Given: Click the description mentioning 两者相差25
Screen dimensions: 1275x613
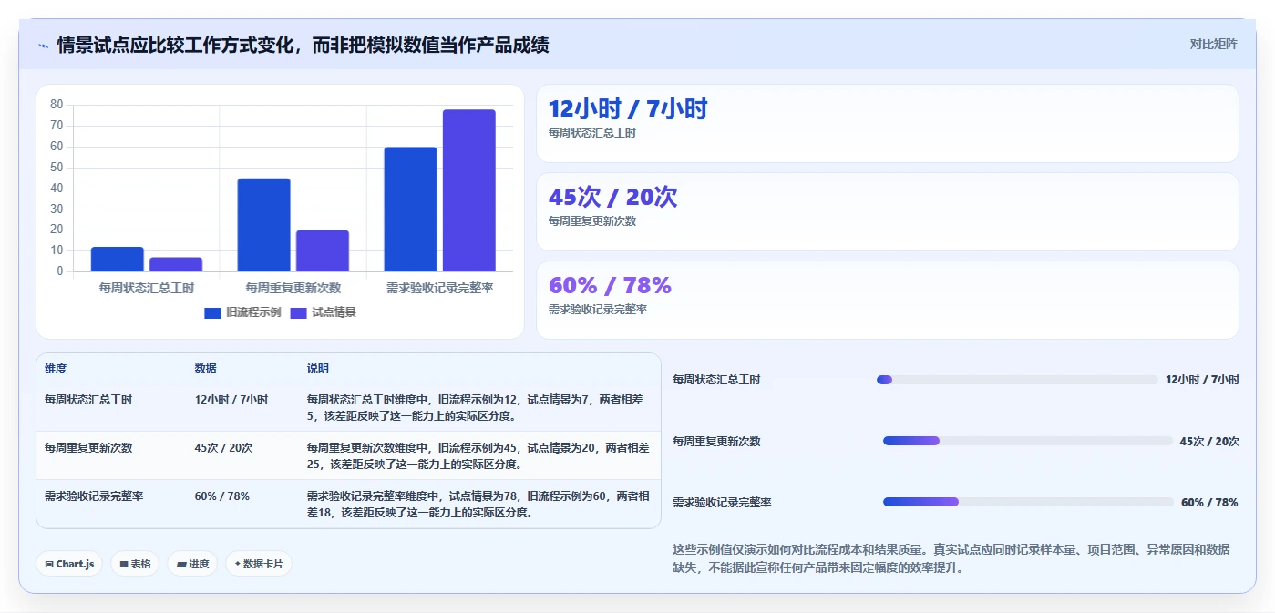Looking at the screenshot, I should 478,455.
